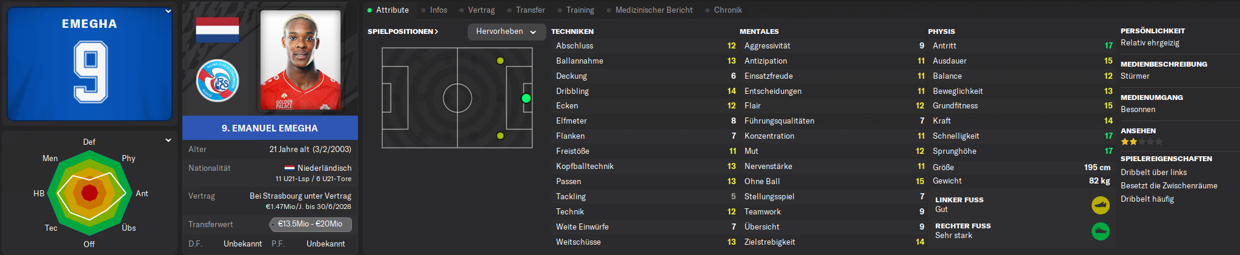Viewport: 1240px width, 255px height.
Task: Open the Spielpositionen link
Action: pyautogui.click(x=403, y=31)
